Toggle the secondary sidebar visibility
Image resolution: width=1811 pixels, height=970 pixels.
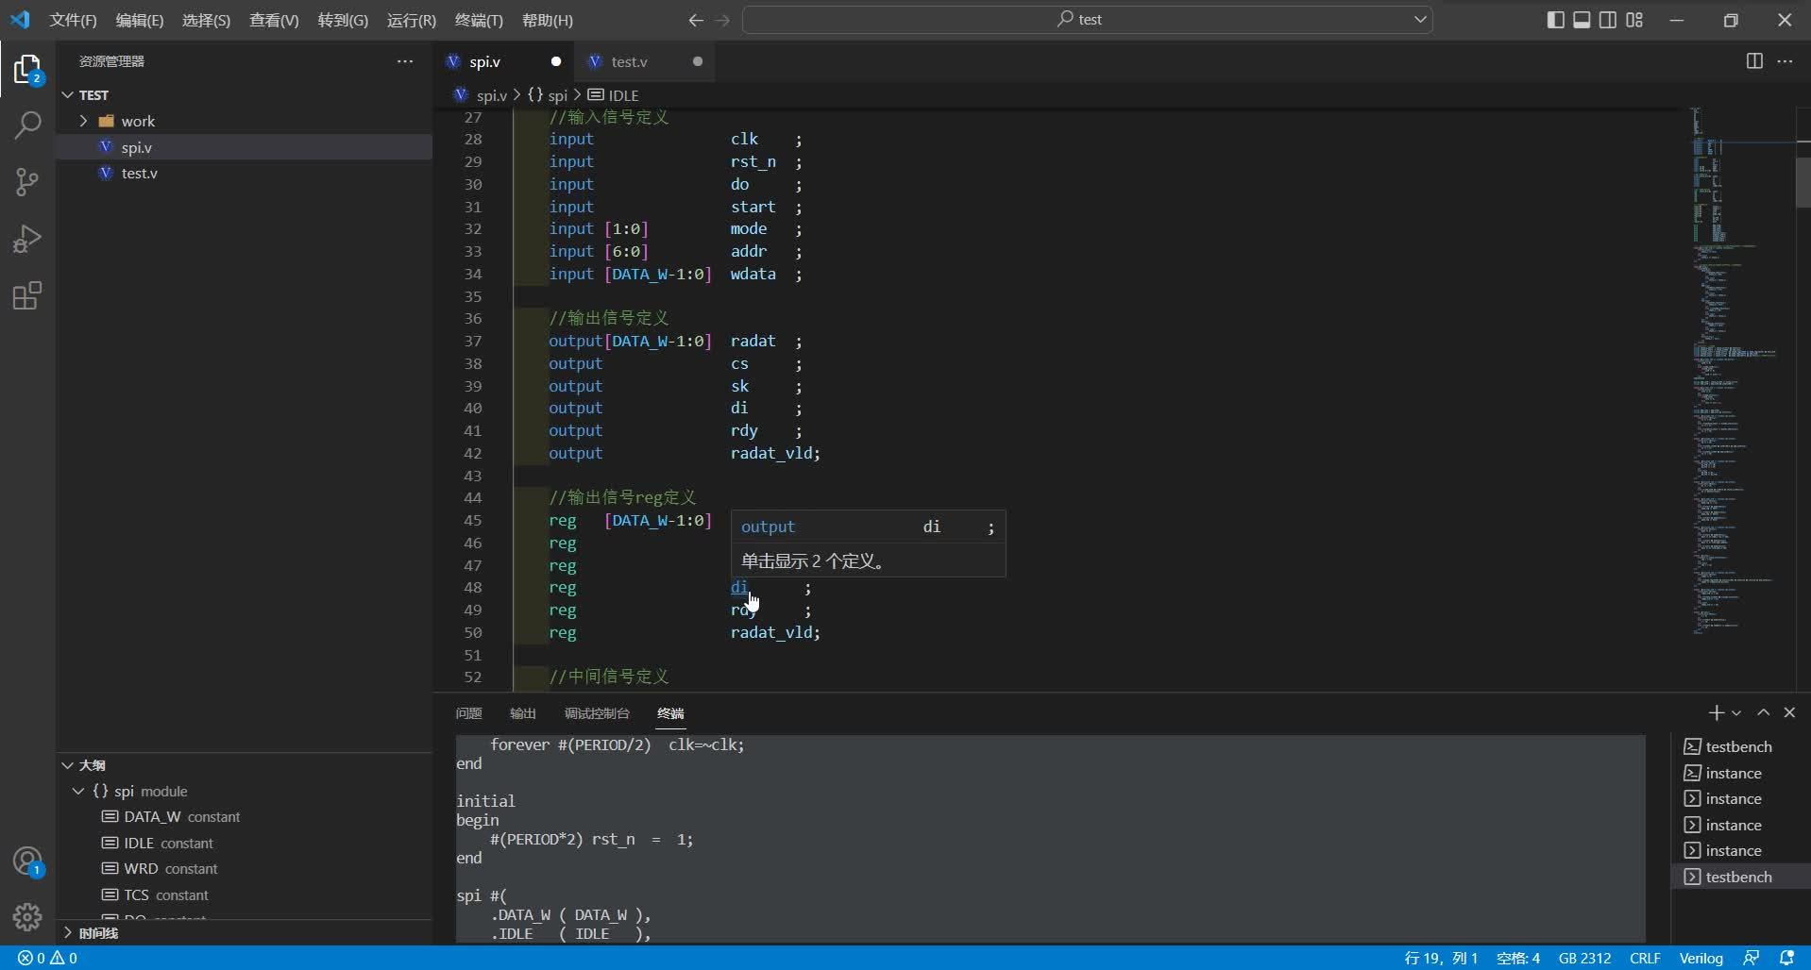coord(1608,19)
